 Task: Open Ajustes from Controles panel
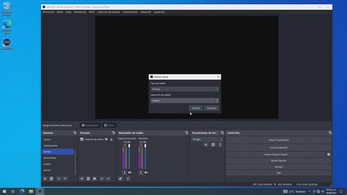point(278,167)
